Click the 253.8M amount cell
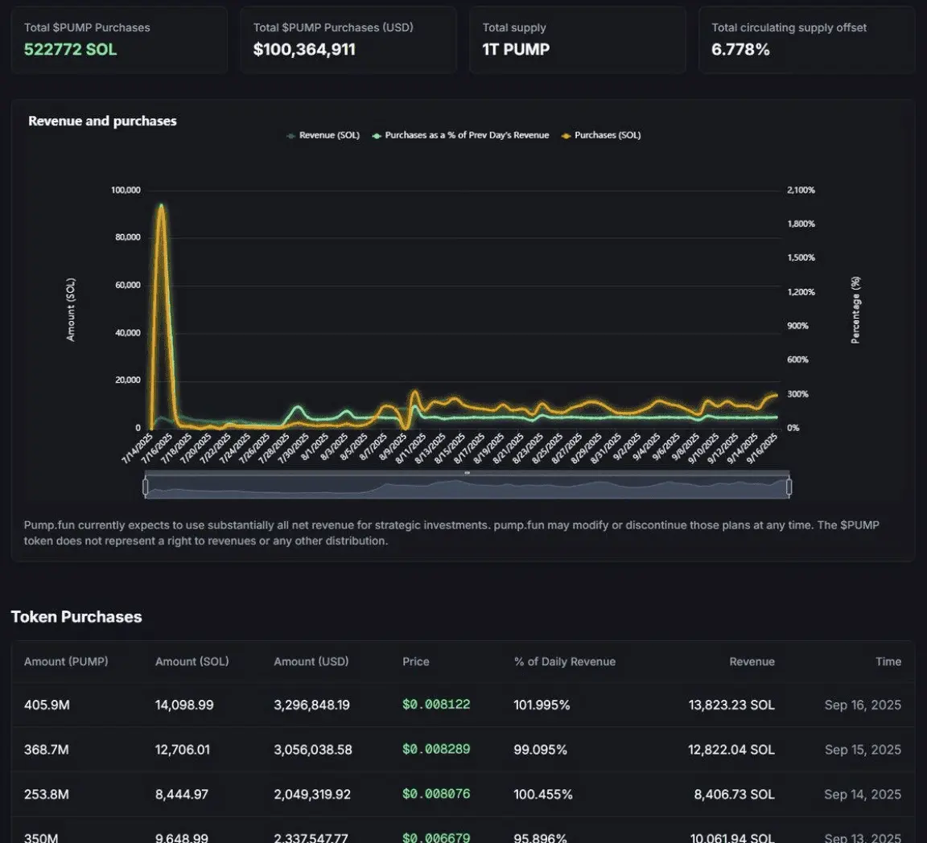 click(x=46, y=794)
